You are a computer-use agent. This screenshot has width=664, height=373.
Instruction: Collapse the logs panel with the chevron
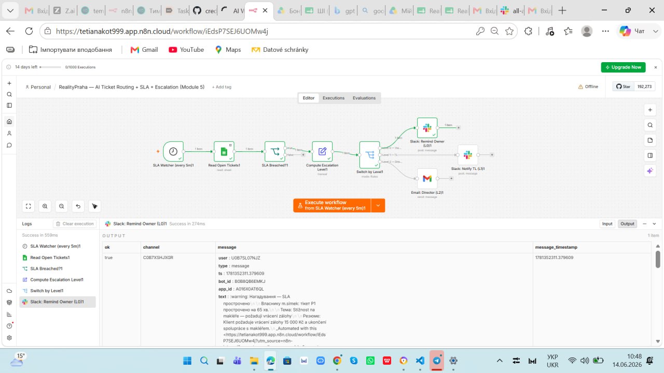coord(654,224)
